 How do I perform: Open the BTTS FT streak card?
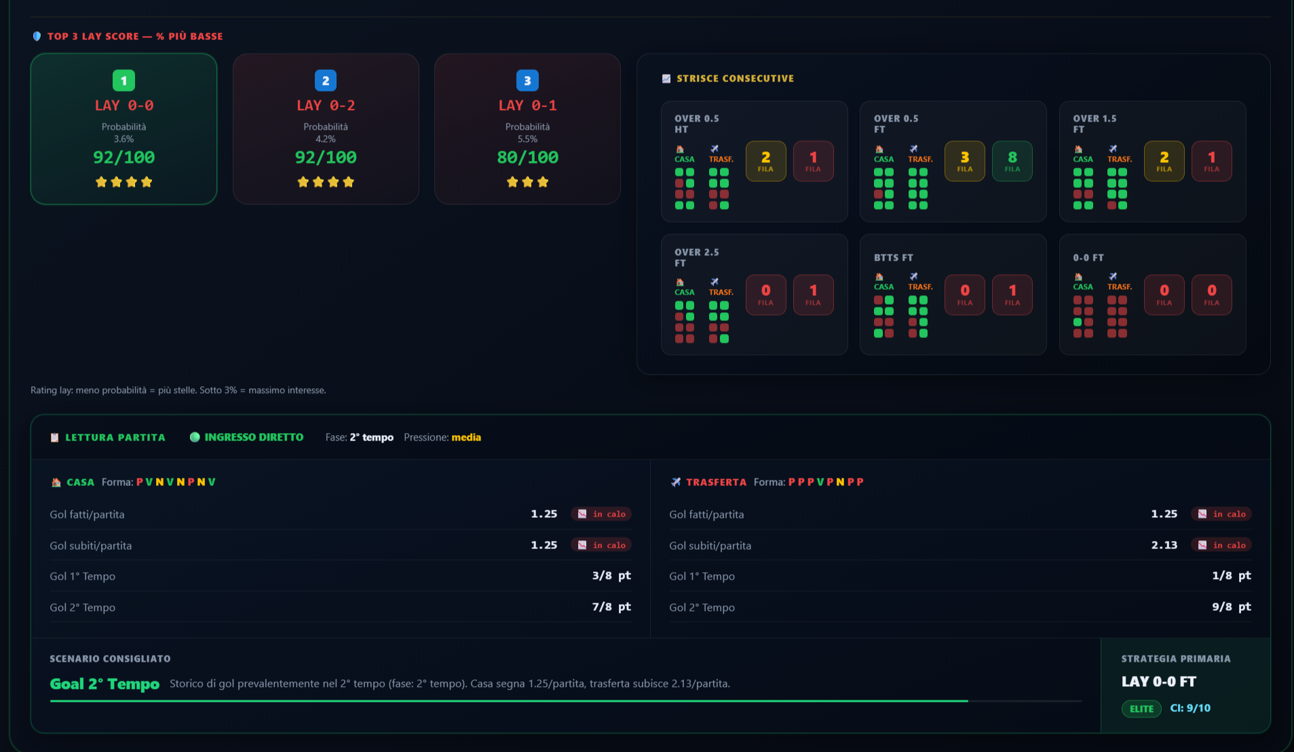click(953, 295)
